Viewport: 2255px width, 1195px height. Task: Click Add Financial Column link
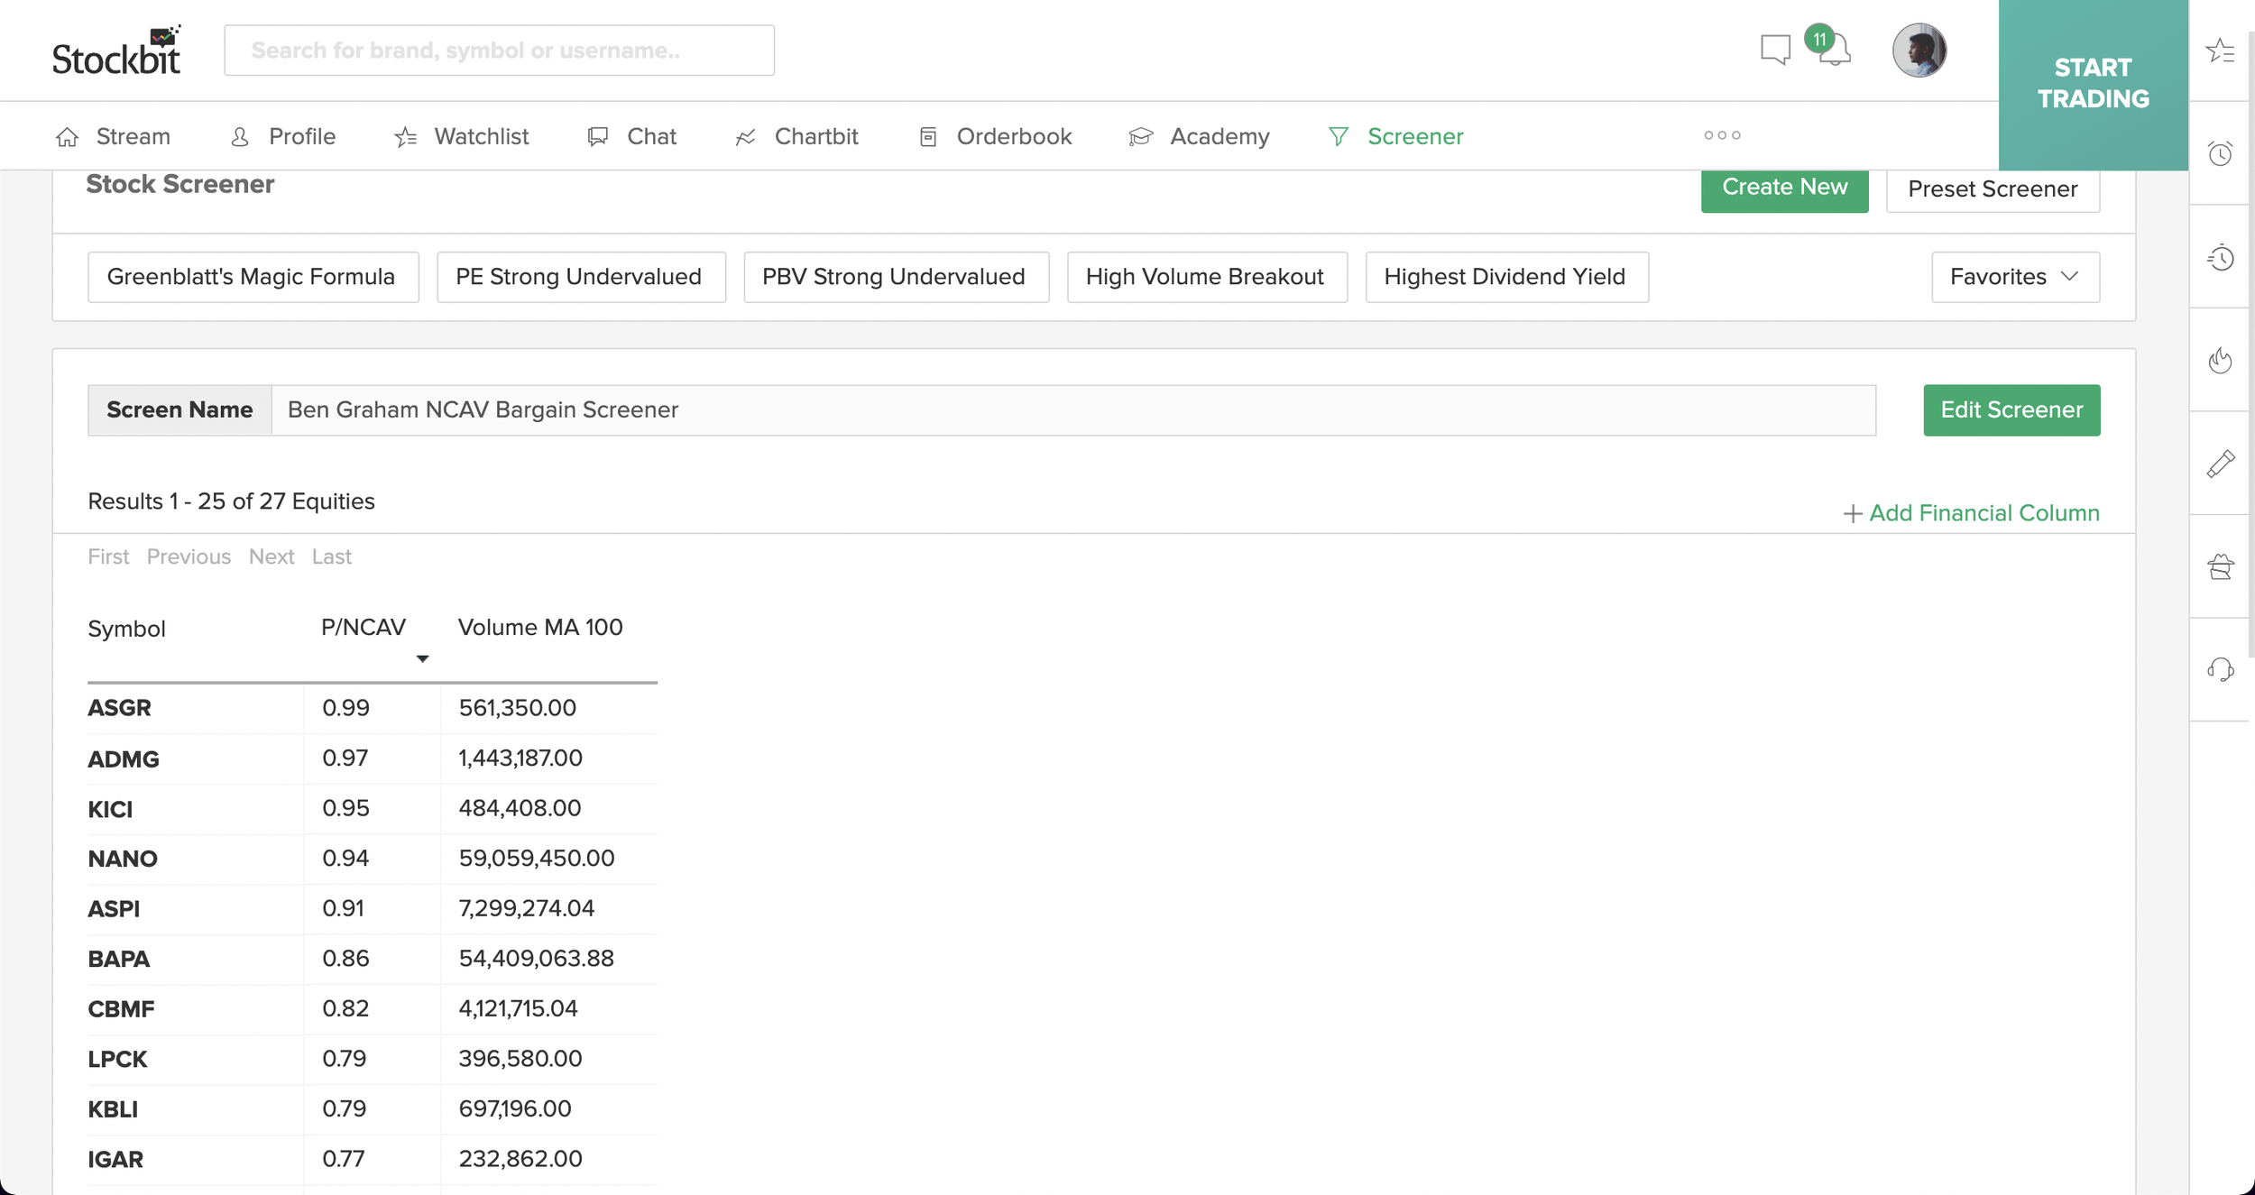(x=1971, y=513)
